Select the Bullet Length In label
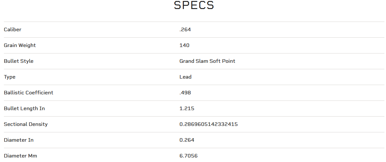 [x=24, y=108]
